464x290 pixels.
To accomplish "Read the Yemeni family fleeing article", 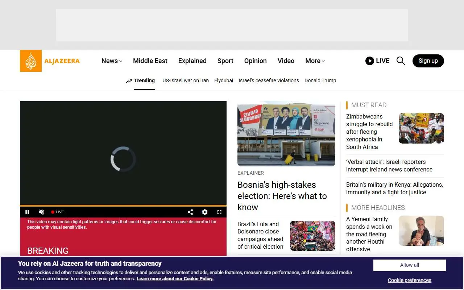I will [x=369, y=234].
